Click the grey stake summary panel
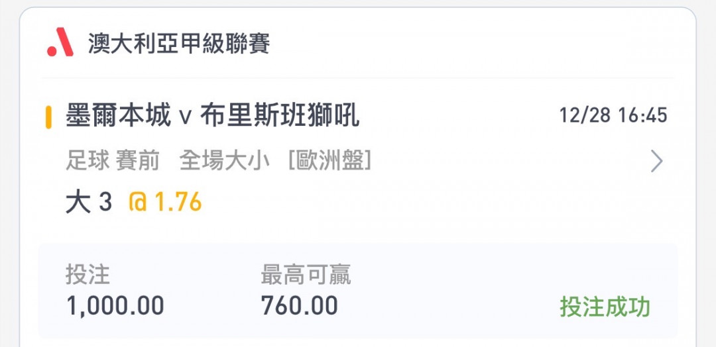 click(357, 291)
